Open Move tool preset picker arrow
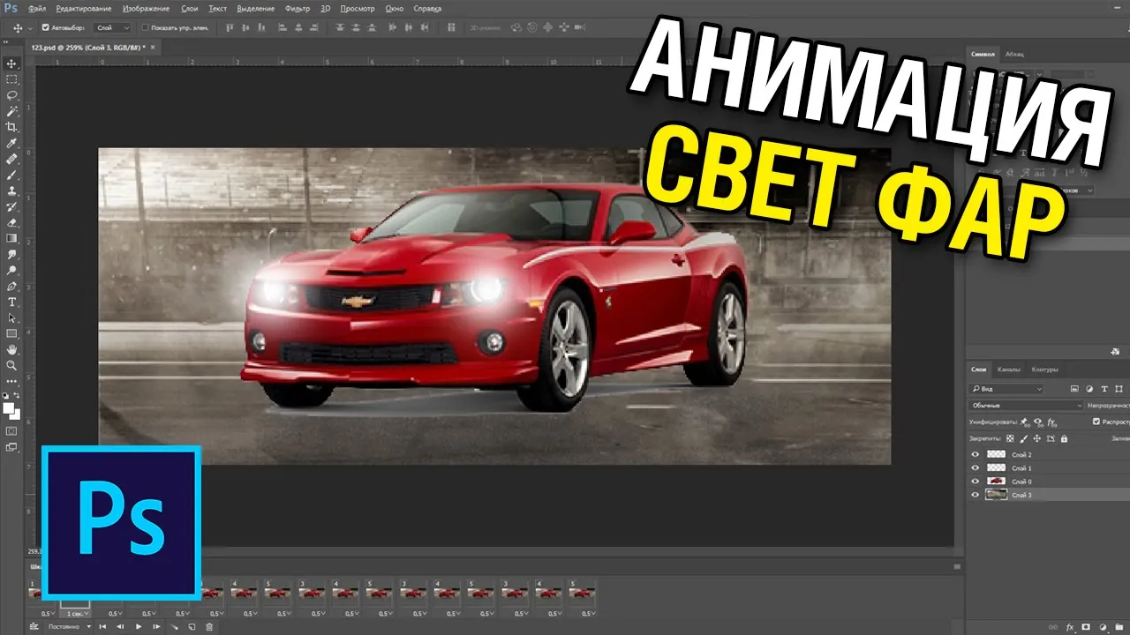Image resolution: width=1130 pixels, height=635 pixels. click(30, 28)
